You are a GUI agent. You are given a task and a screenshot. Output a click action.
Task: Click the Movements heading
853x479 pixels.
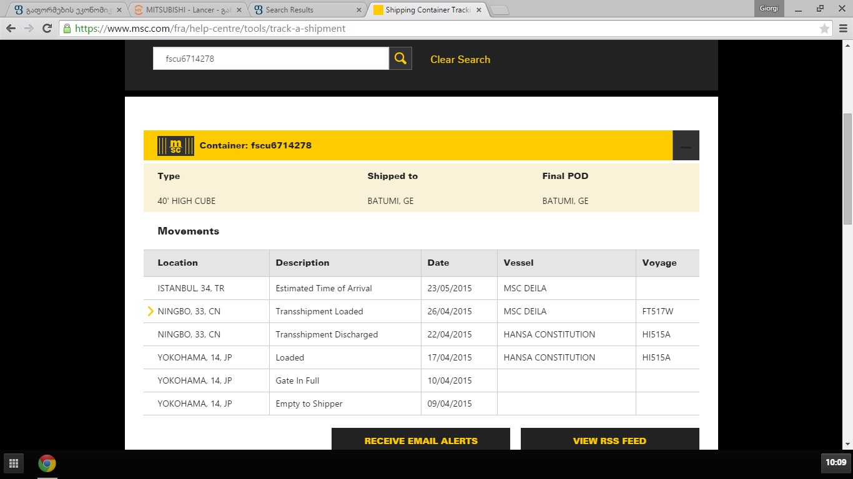point(189,231)
